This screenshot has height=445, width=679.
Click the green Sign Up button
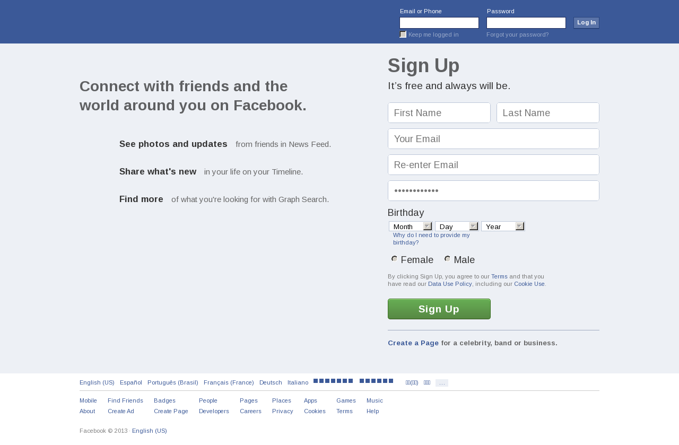[439, 309]
